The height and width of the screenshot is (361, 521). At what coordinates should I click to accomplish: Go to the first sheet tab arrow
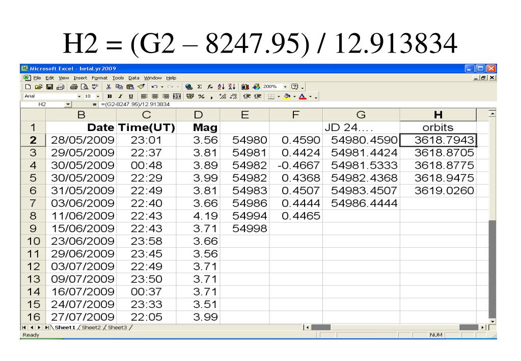click(23, 327)
